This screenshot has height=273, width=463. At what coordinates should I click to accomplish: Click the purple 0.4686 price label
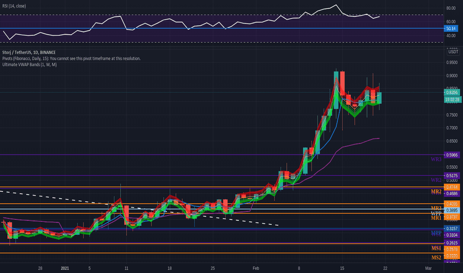[x=452, y=194]
